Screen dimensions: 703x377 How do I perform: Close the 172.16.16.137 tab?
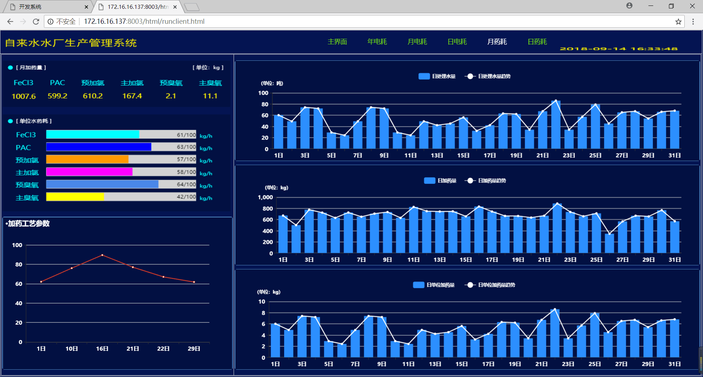(175, 7)
